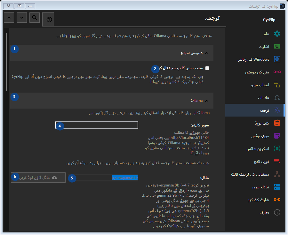The width and height of the screenshot is (288, 235).
Task: Click the search magnifier icon
Action: 35,18
